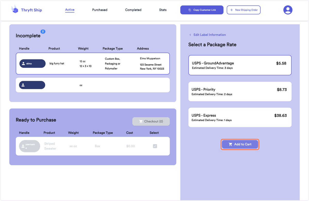Click the empty handle badge in Incomplete
This screenshot has width=309, height=201.
pos(32,85)
